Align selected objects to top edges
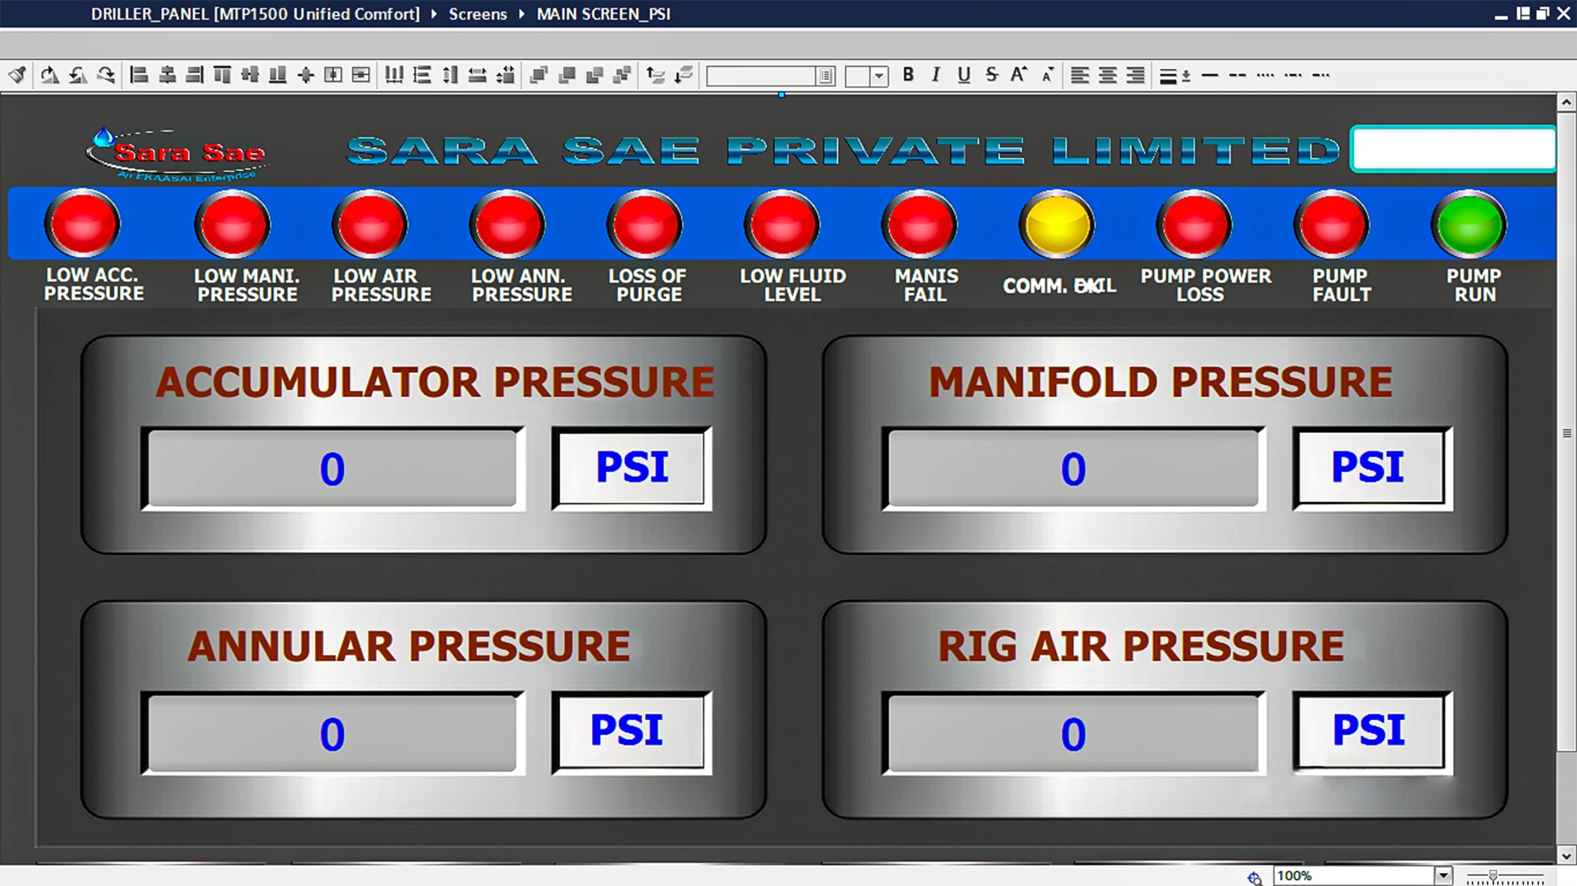This screenshot has width=1577, height=886. pyautogui.click(x=222, y=75)
